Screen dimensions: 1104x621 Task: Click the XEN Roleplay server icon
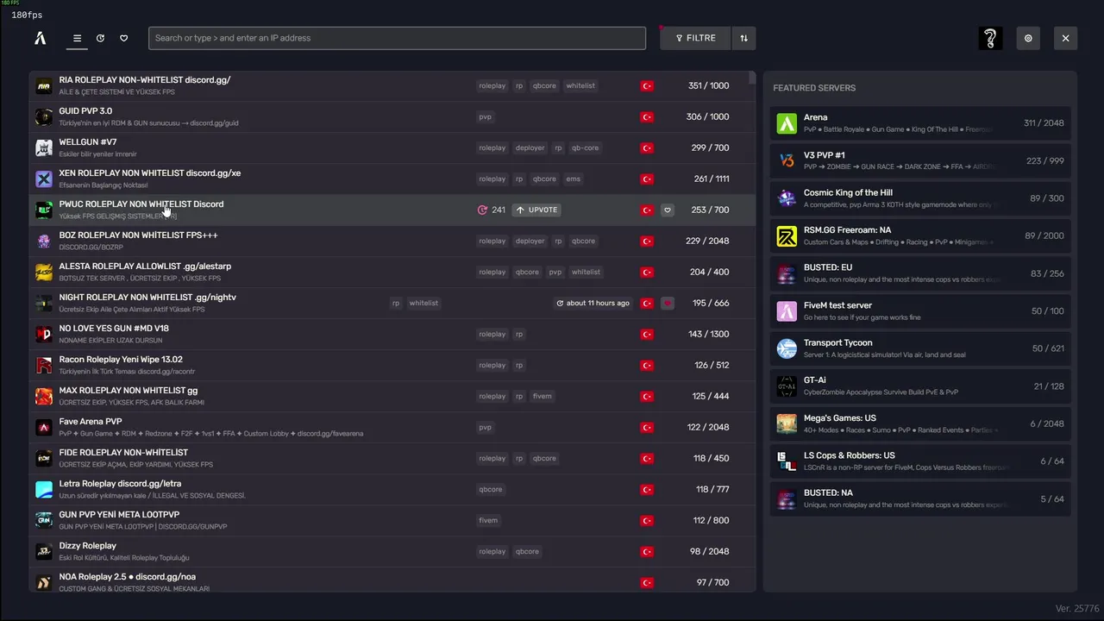[44, 179]
